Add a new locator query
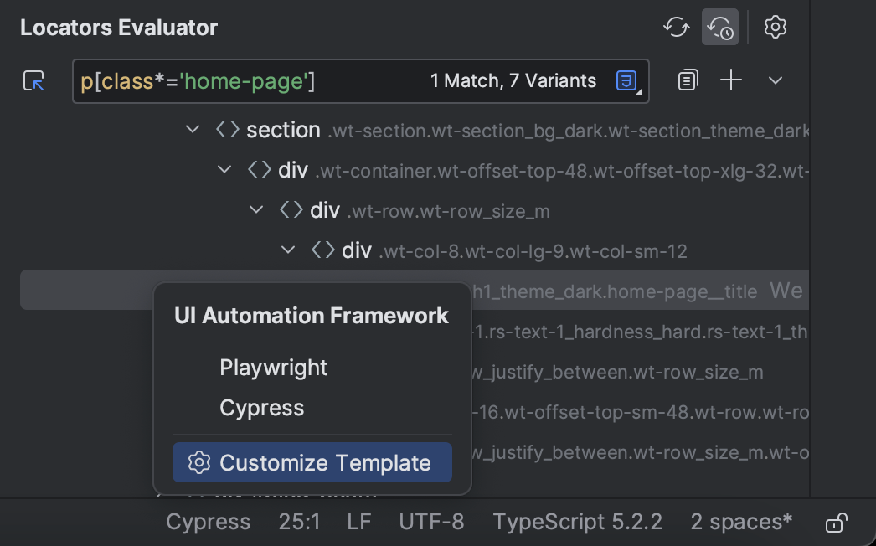876x546 pixels. click(x=730, y=80)
